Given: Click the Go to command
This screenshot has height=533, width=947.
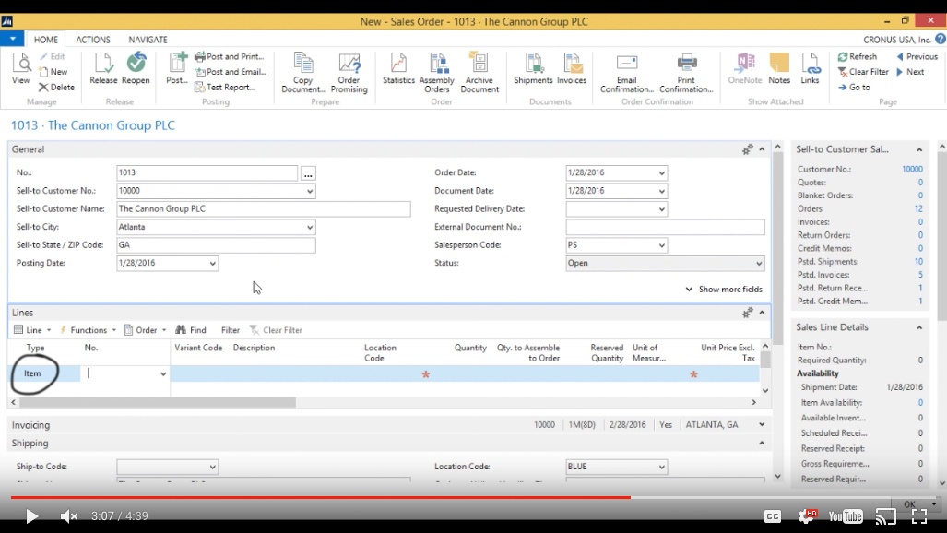Looking at the screenshot, I should pyautogui.click(x=854, y=87).
